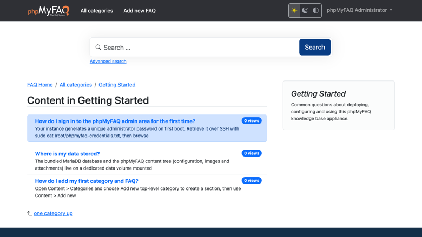Click the 0 views badge on sign-in FAQ

(252, 121)
